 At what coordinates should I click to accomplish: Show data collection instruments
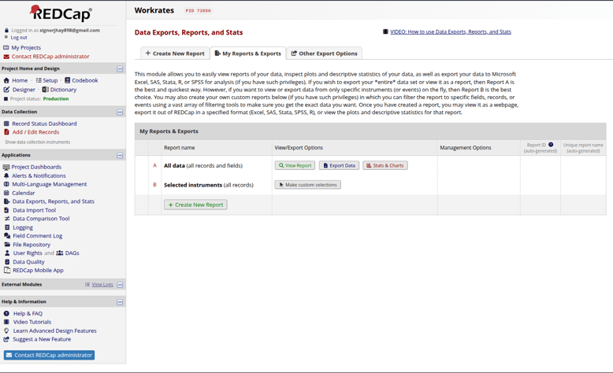[x=38, y=142]
